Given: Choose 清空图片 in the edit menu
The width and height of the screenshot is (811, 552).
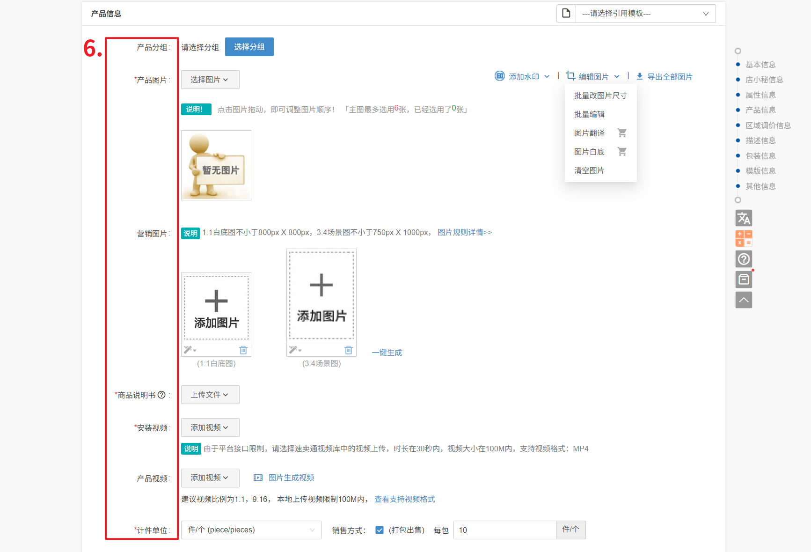Looking at the screenshot, I should click(589, 170).
